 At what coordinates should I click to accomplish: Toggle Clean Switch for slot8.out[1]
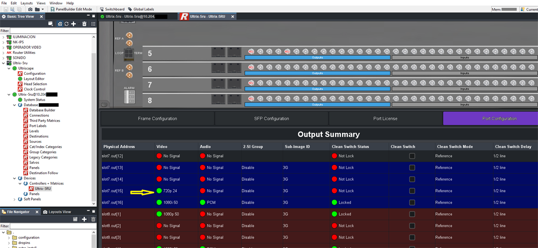pyautogui.click(x=412, y=214)
